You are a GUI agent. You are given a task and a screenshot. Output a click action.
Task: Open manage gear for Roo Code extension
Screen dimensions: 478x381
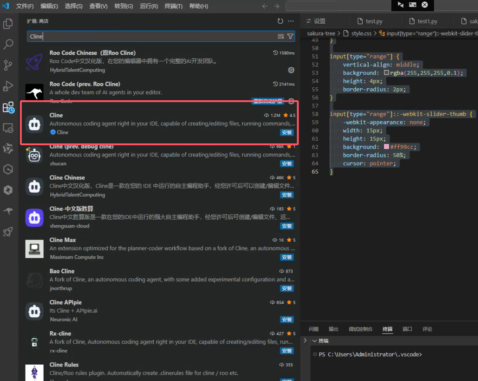point(291,102)
